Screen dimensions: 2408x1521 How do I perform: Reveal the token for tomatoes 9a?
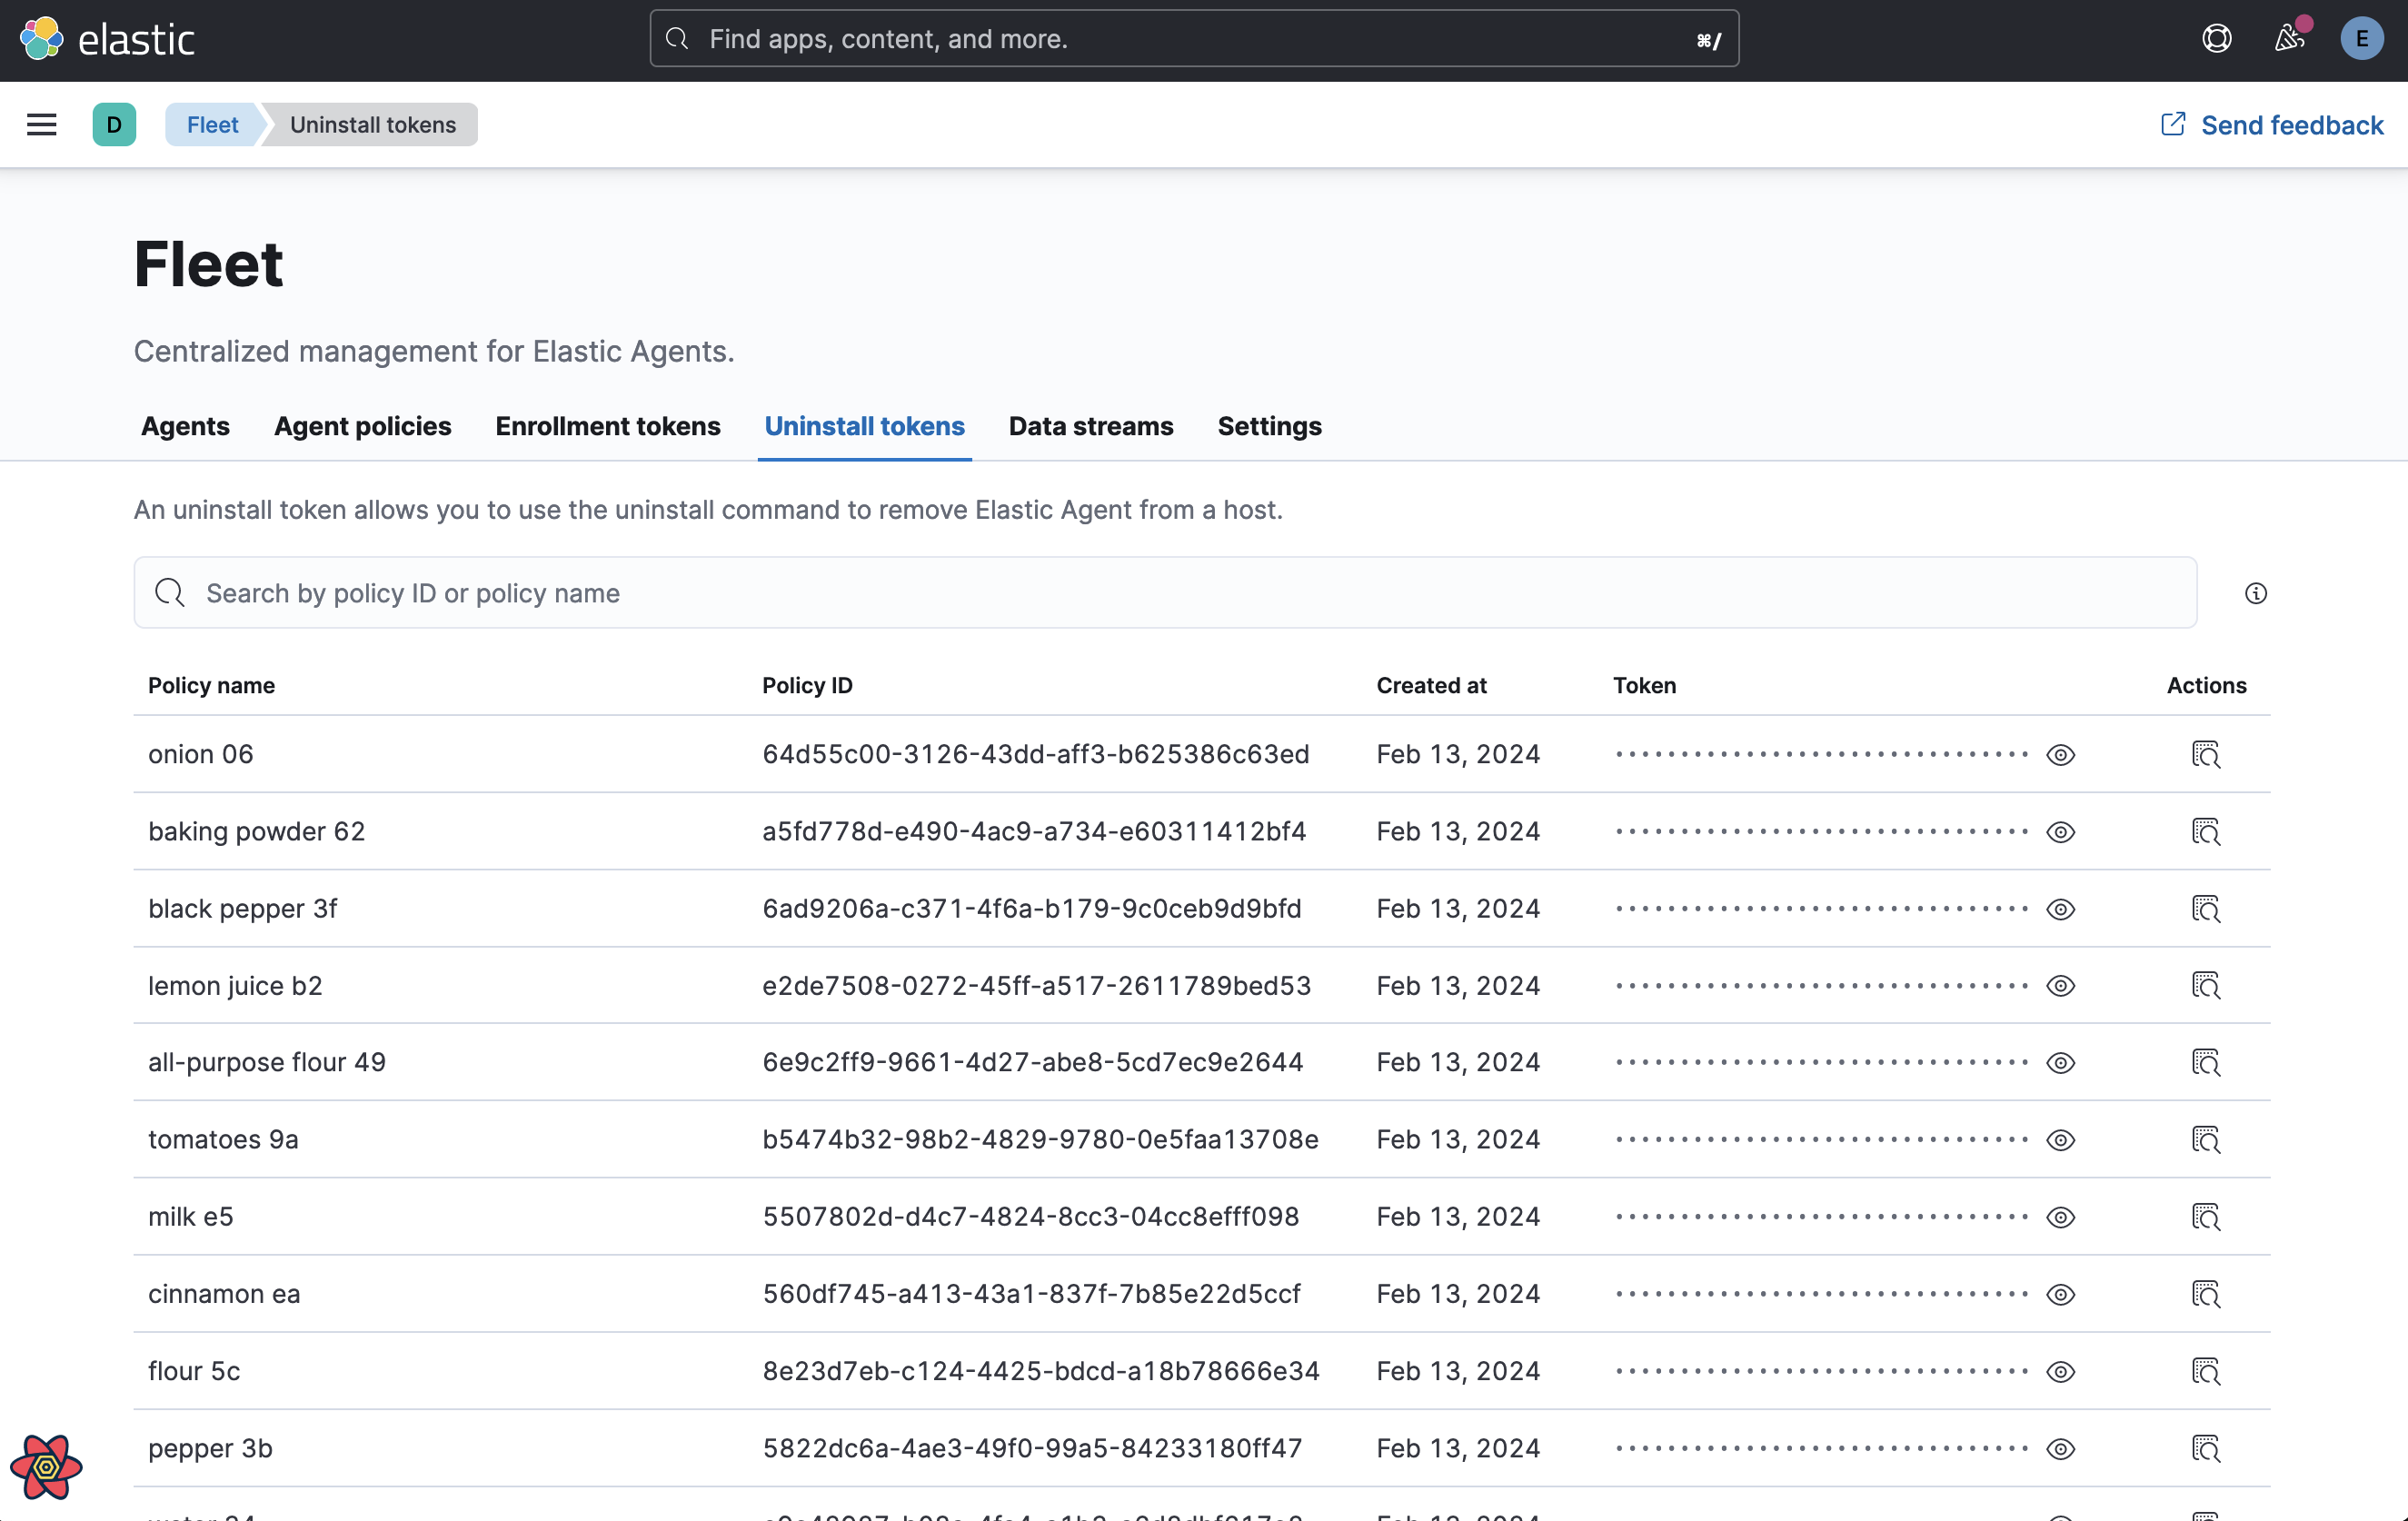point(2060,1139)
